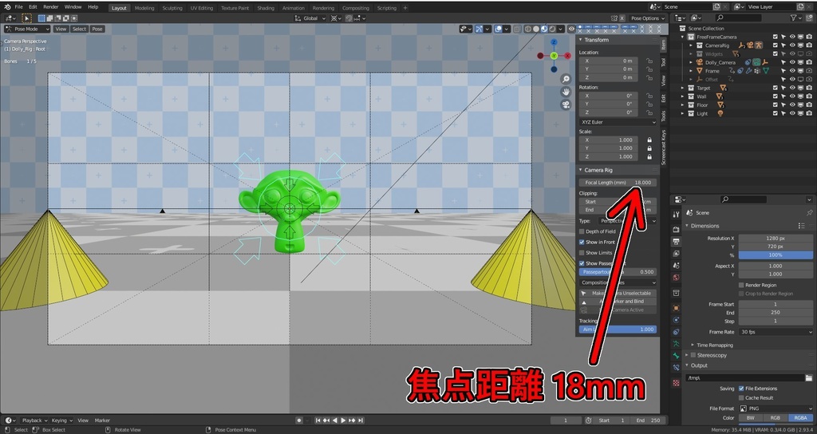Viewport: 817px width, 434px height.
Task: Jump to the animation end frame
Action: (x=360, y=420)
